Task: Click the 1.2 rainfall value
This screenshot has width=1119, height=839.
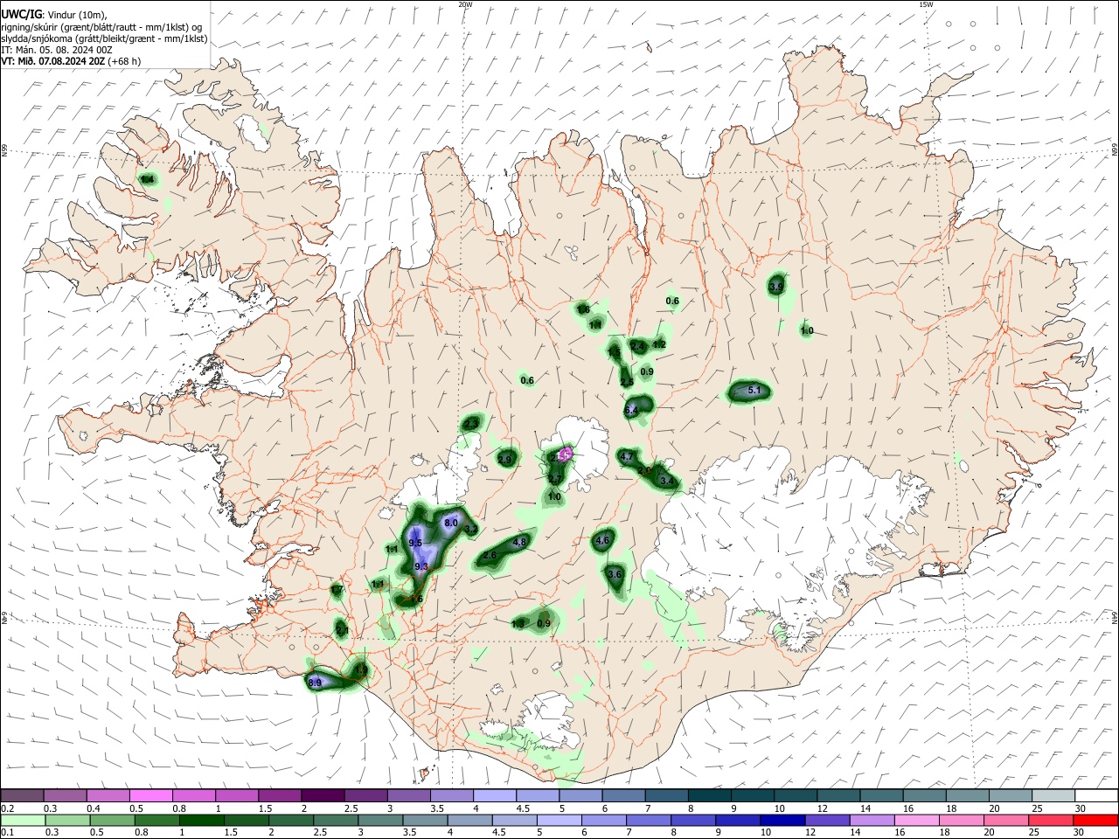Action: (659, 344)
